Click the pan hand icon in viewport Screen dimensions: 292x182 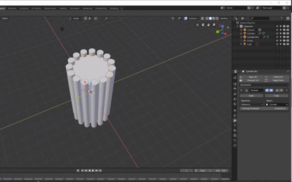[x=208, y=25]
